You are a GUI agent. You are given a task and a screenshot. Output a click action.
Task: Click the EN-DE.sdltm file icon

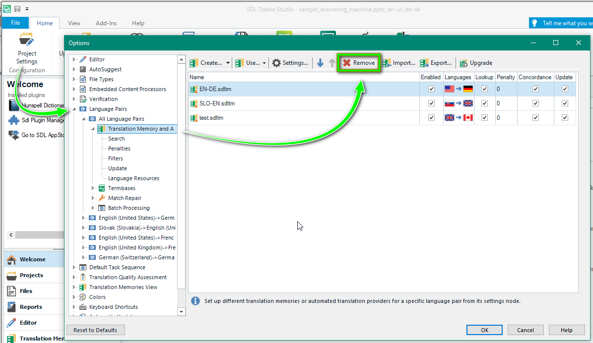click(194, 90)
